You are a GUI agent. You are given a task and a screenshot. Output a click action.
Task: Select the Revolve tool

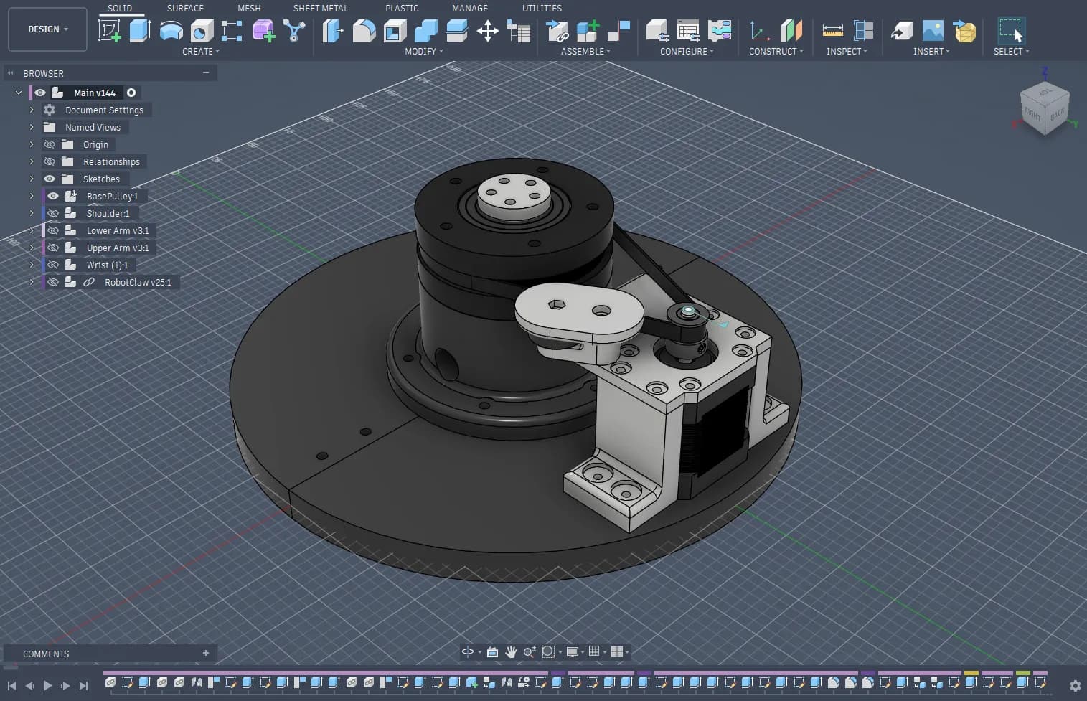coord(171,31)
